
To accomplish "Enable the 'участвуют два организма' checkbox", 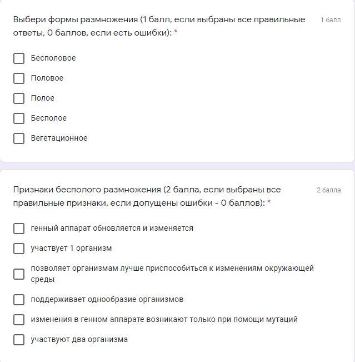I will pos(19,340).
